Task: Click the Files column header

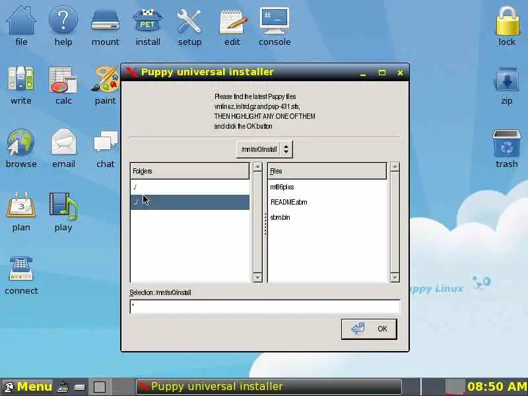Action: pos(327,171)
